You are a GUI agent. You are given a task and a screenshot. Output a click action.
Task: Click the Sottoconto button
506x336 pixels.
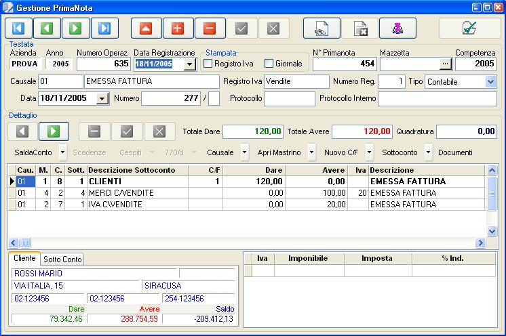400,152
